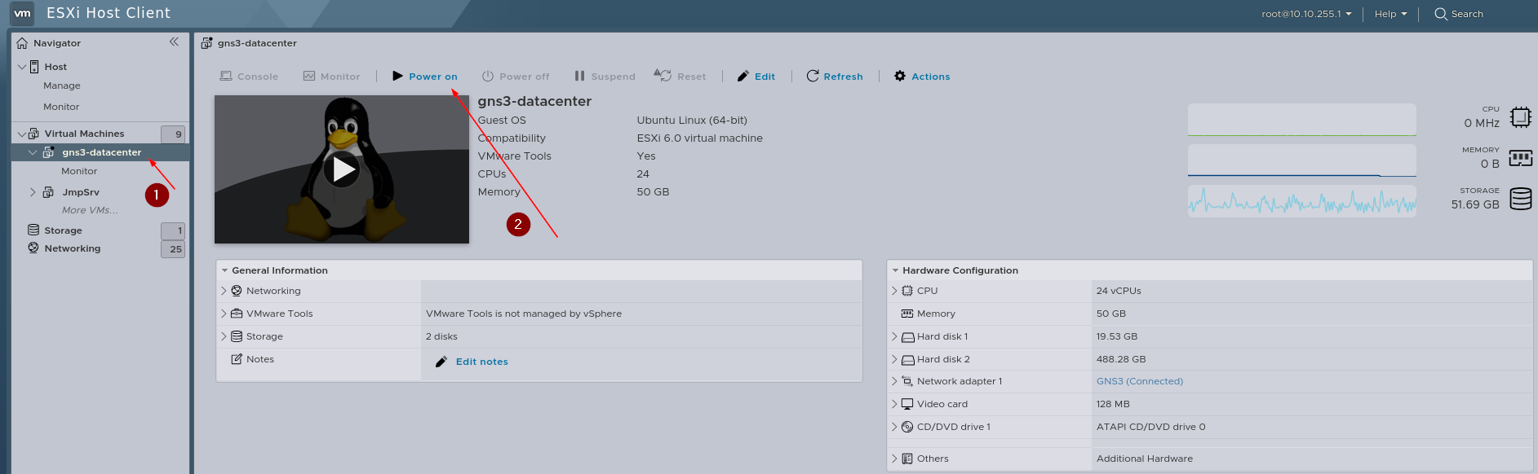1538x474 pixels.
Task: Open the Help dropdown menu
Action: click(1390, 14)
